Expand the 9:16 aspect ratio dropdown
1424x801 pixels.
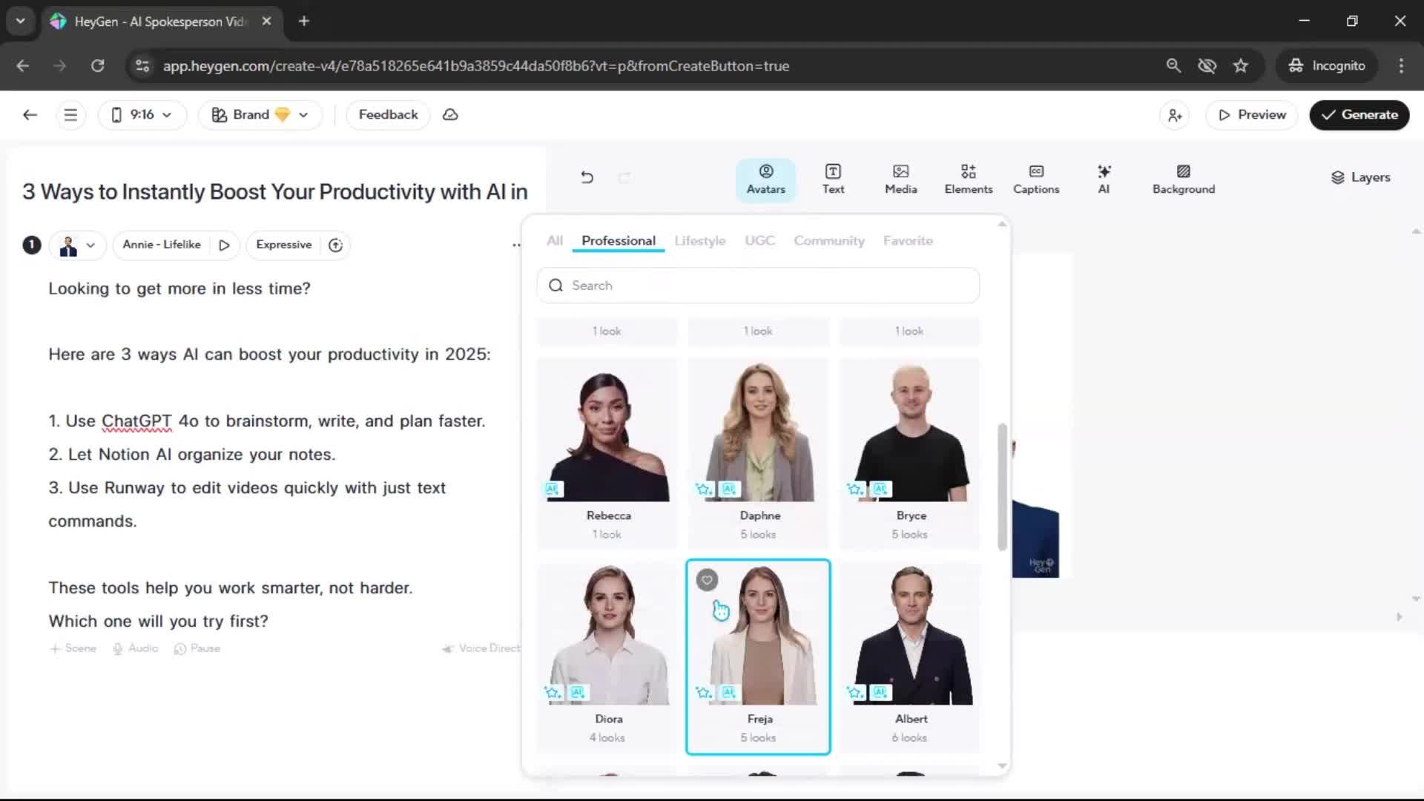(x=142, y=115)
